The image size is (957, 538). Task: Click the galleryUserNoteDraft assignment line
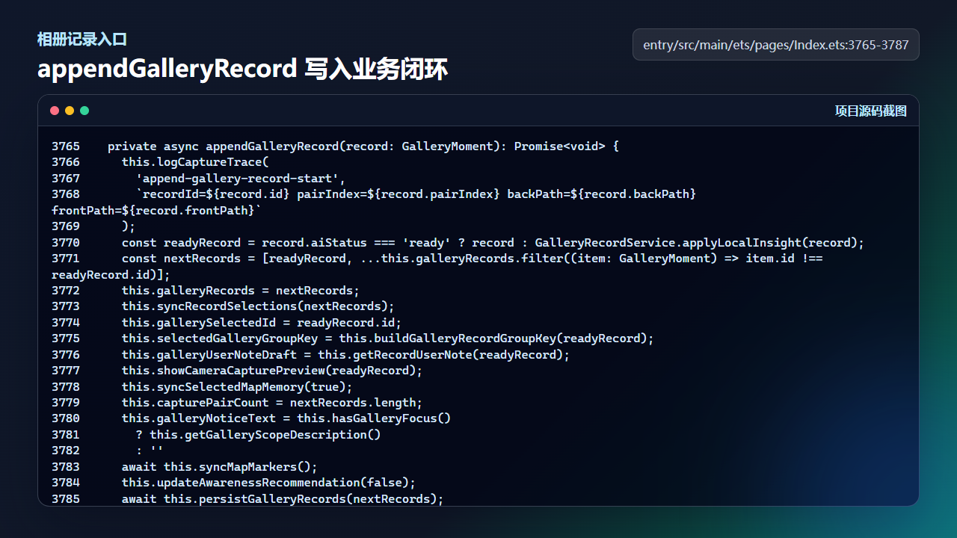point(346,355)
